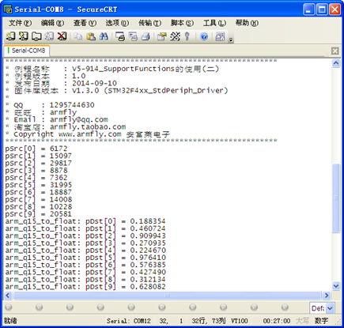Image resolution: width=344 pixels, height=328 pixels.
Task: Click the vertical scrollbar down arrow
Action: (x=336, y=286)
